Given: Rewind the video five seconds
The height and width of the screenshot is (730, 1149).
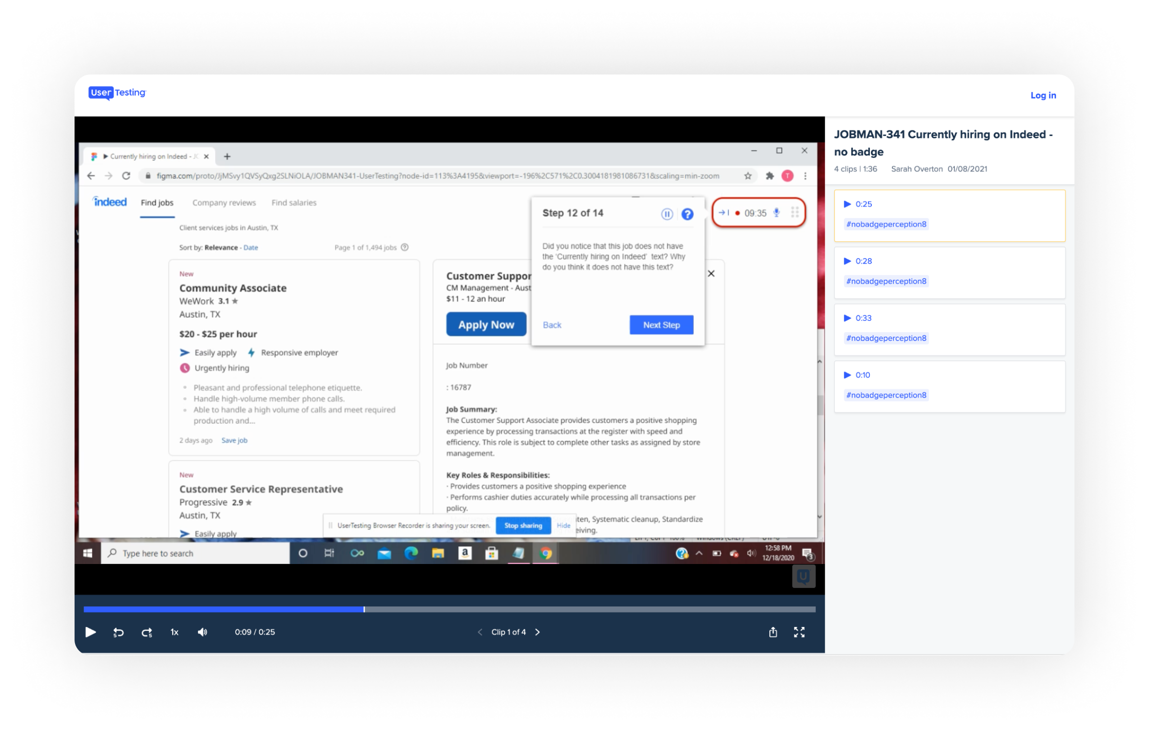Looking at the screenshot, I should tap(119, 632).
